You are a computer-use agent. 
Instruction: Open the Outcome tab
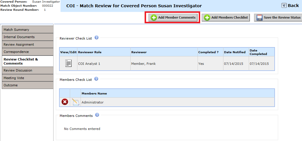click(28, 85)
